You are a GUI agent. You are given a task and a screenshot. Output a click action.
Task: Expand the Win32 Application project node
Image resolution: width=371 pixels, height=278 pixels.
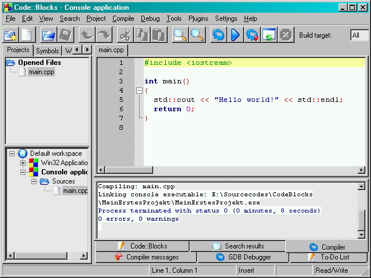click(x=23, y=163)
